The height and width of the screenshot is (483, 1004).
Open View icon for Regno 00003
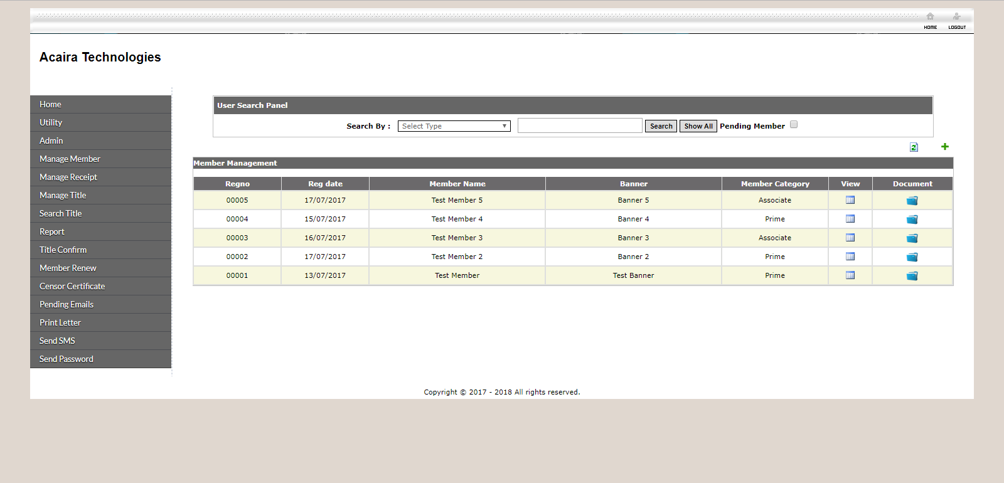pyautogui.click(x=850, y=238)
